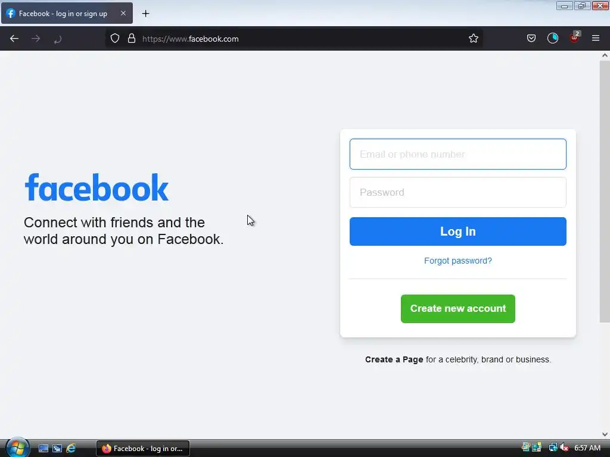
Task: Bookmark this page with the star icon
Action: pyautogui.click(x=474, y=39)
